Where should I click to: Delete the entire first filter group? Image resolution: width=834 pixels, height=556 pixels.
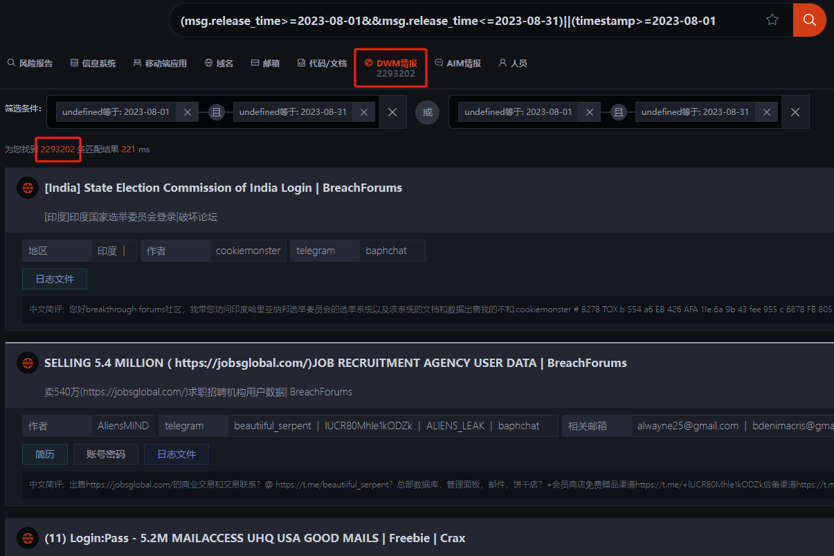pyautogui.click(x=392, y=112)
